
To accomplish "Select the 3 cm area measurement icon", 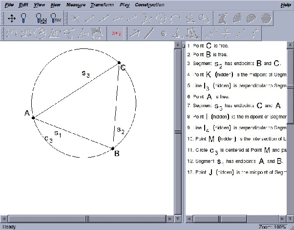I will tap(98, 33).
